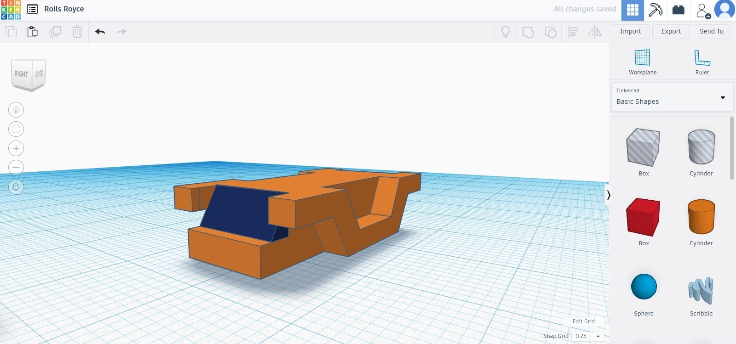Open the Tinkercad logo home link
Viewport: 736px width, 344px height.
coord(11,10)
